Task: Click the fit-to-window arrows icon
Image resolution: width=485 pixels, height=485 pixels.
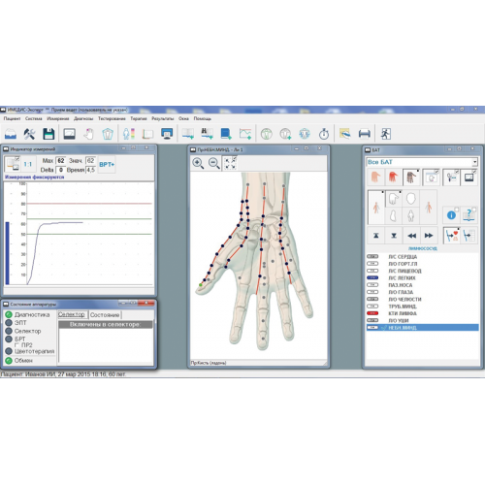Action: (230, 163)
